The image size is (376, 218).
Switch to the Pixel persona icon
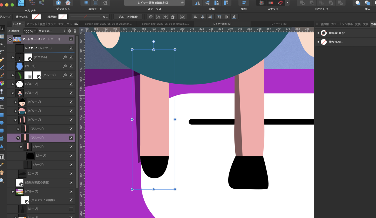click(x=32, y=3)
